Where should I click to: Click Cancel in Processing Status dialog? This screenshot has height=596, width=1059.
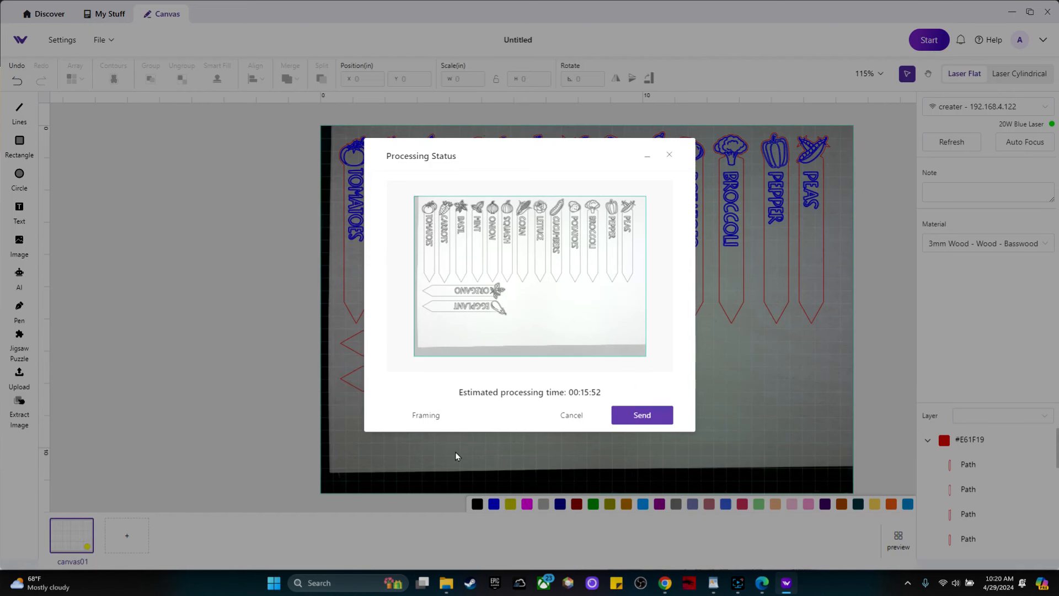(x=571, y=415)
